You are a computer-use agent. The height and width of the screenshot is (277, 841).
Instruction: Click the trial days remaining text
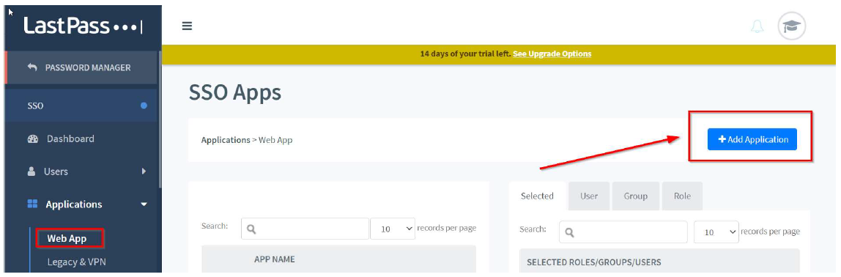[x=465, y=54]
